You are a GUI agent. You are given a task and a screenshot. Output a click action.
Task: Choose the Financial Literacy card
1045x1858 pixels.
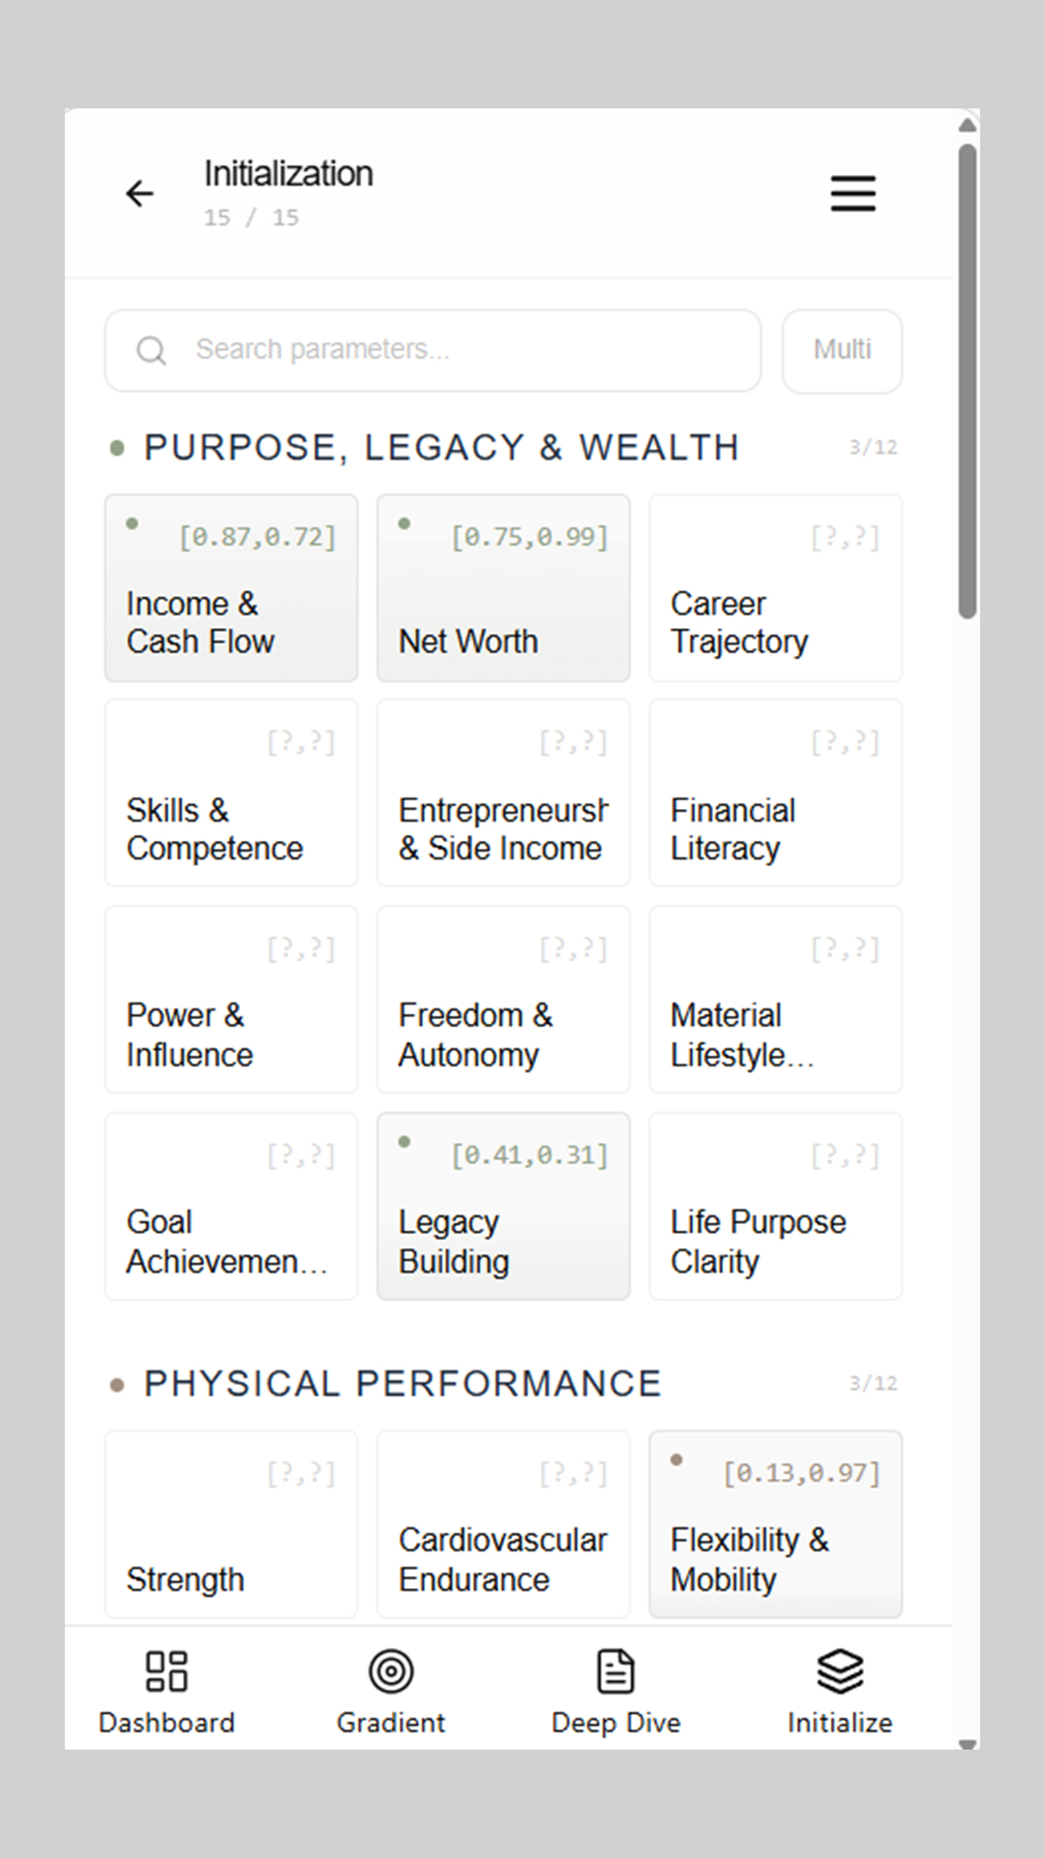click(775, 794)
